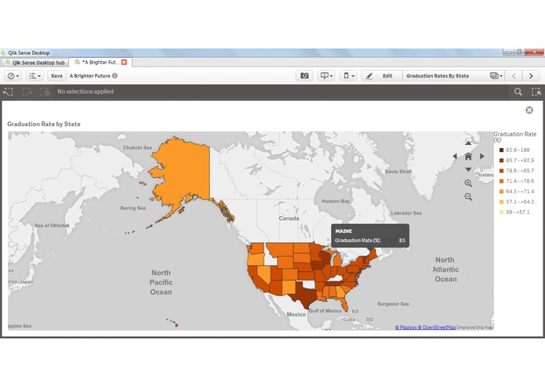
Task: Open the selections search tool
Action: [x=518, y=92]
